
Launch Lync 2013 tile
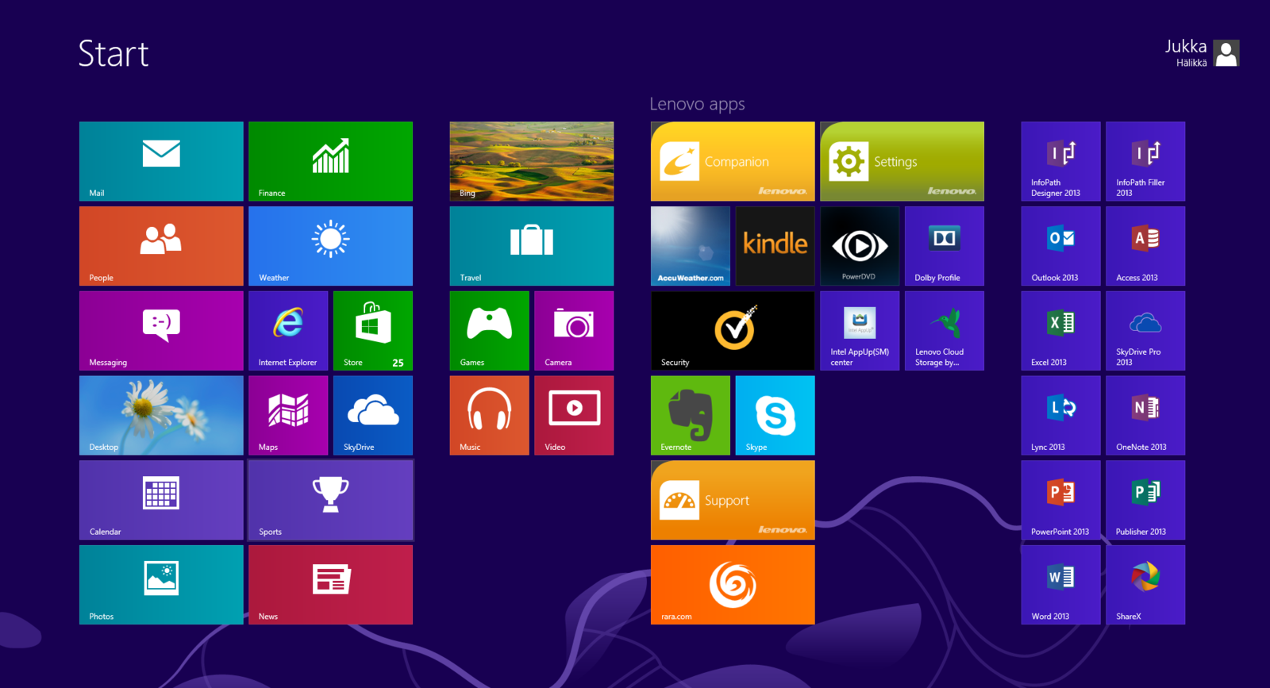(1060, 416)
